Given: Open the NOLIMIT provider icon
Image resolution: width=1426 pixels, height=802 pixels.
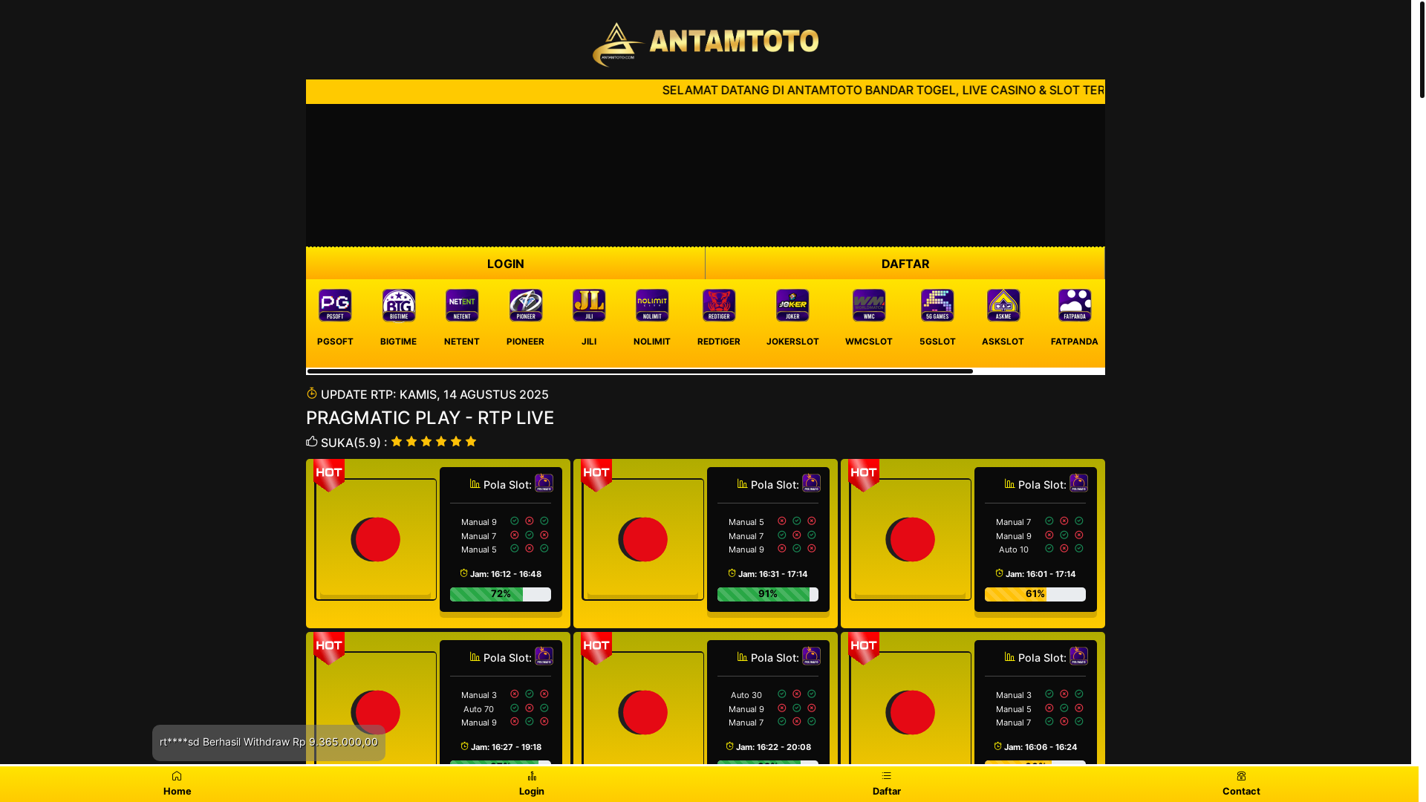Looking at the screenshot, I should tap(652, 305).
